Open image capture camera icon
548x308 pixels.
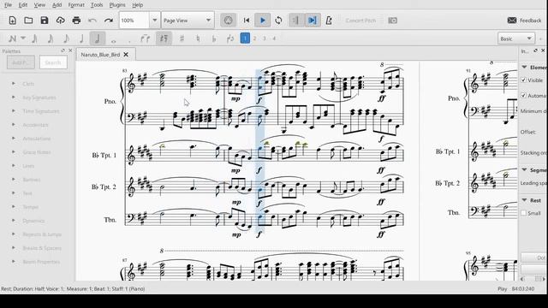click(x=392, y=21)
